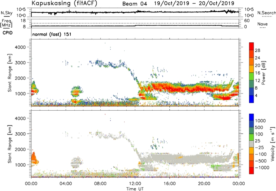Click the power echo blob near 05:00

77,91
